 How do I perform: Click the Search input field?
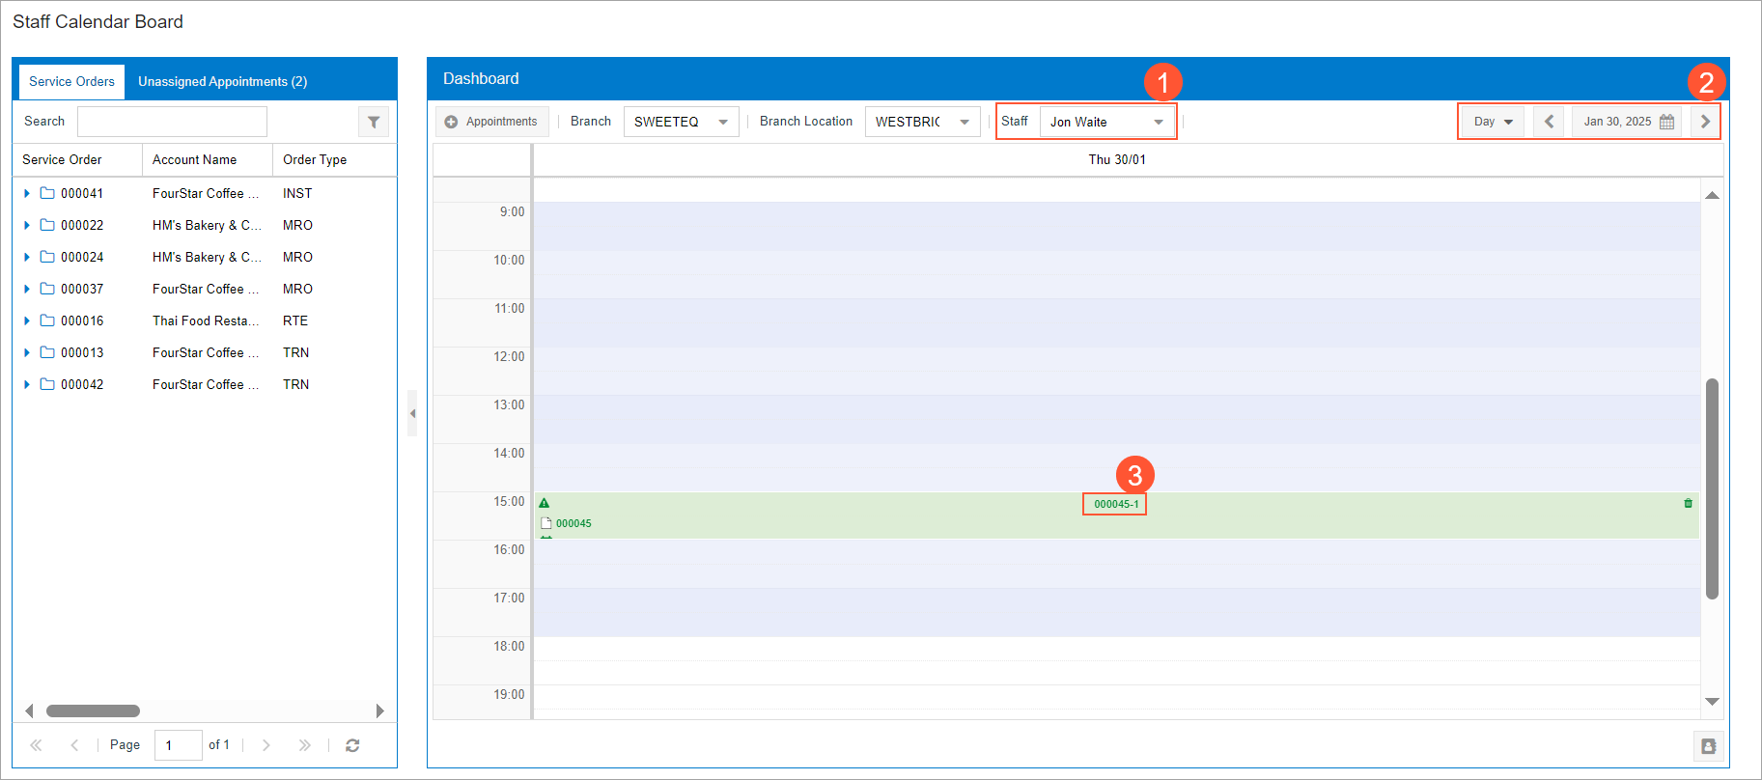click(172, 122)
